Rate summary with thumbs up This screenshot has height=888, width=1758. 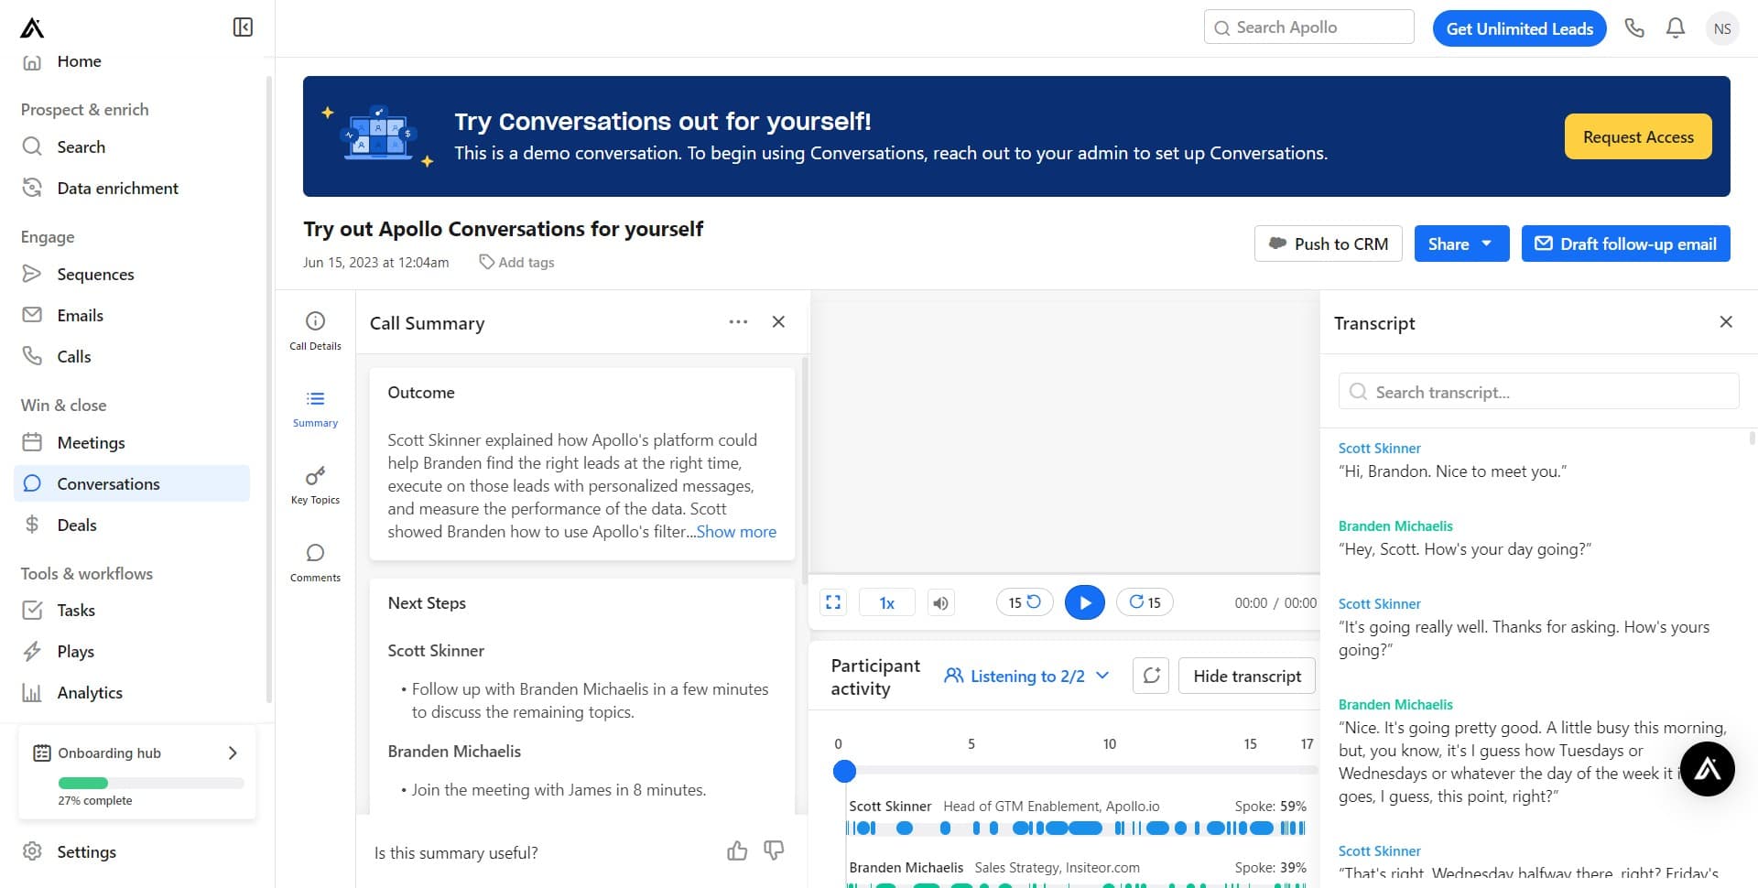pyautogui.click(x=737, y=851)
